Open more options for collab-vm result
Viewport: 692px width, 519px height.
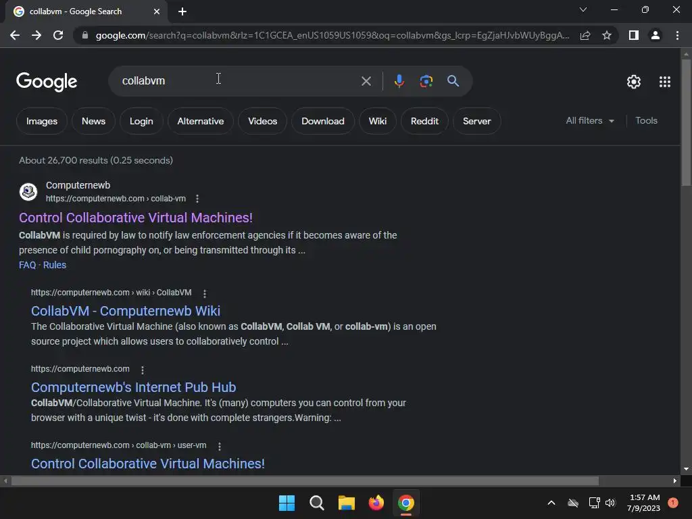(x=197, y=199)
